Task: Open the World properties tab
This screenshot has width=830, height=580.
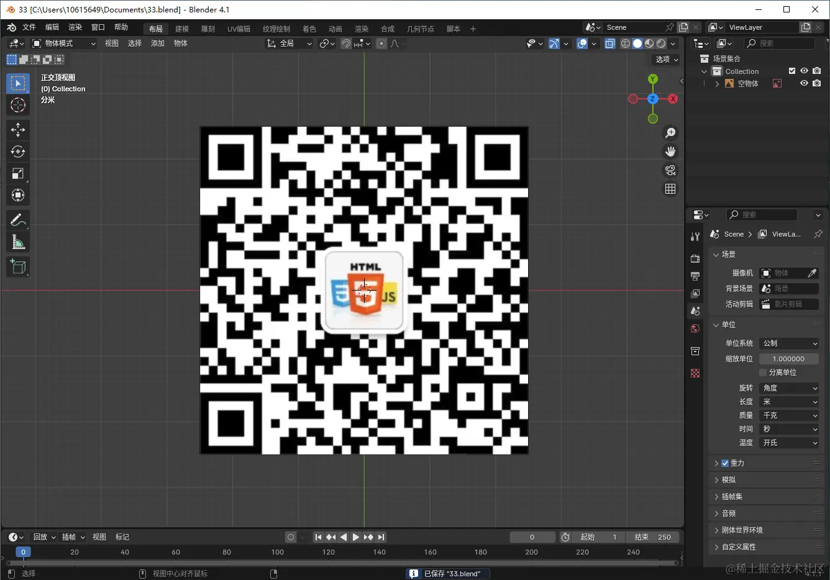Action: 695,329
